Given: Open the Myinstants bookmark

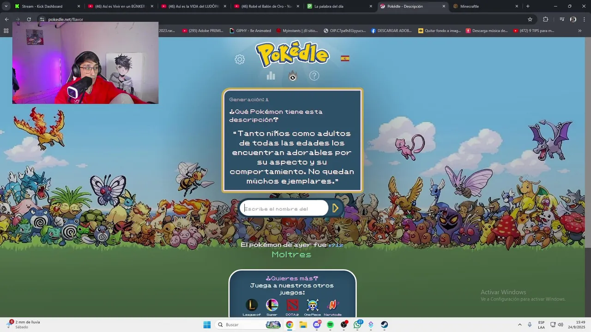Looking at the screenshot, I should click(x=297, y=31).
